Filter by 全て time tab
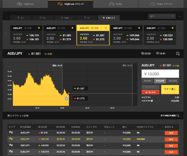The height and width of the screenshot is (156, 187). [x=21, y=18]
